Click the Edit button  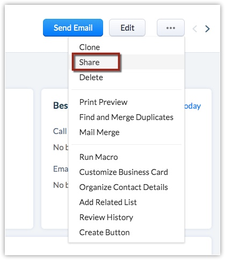[127, 28]
